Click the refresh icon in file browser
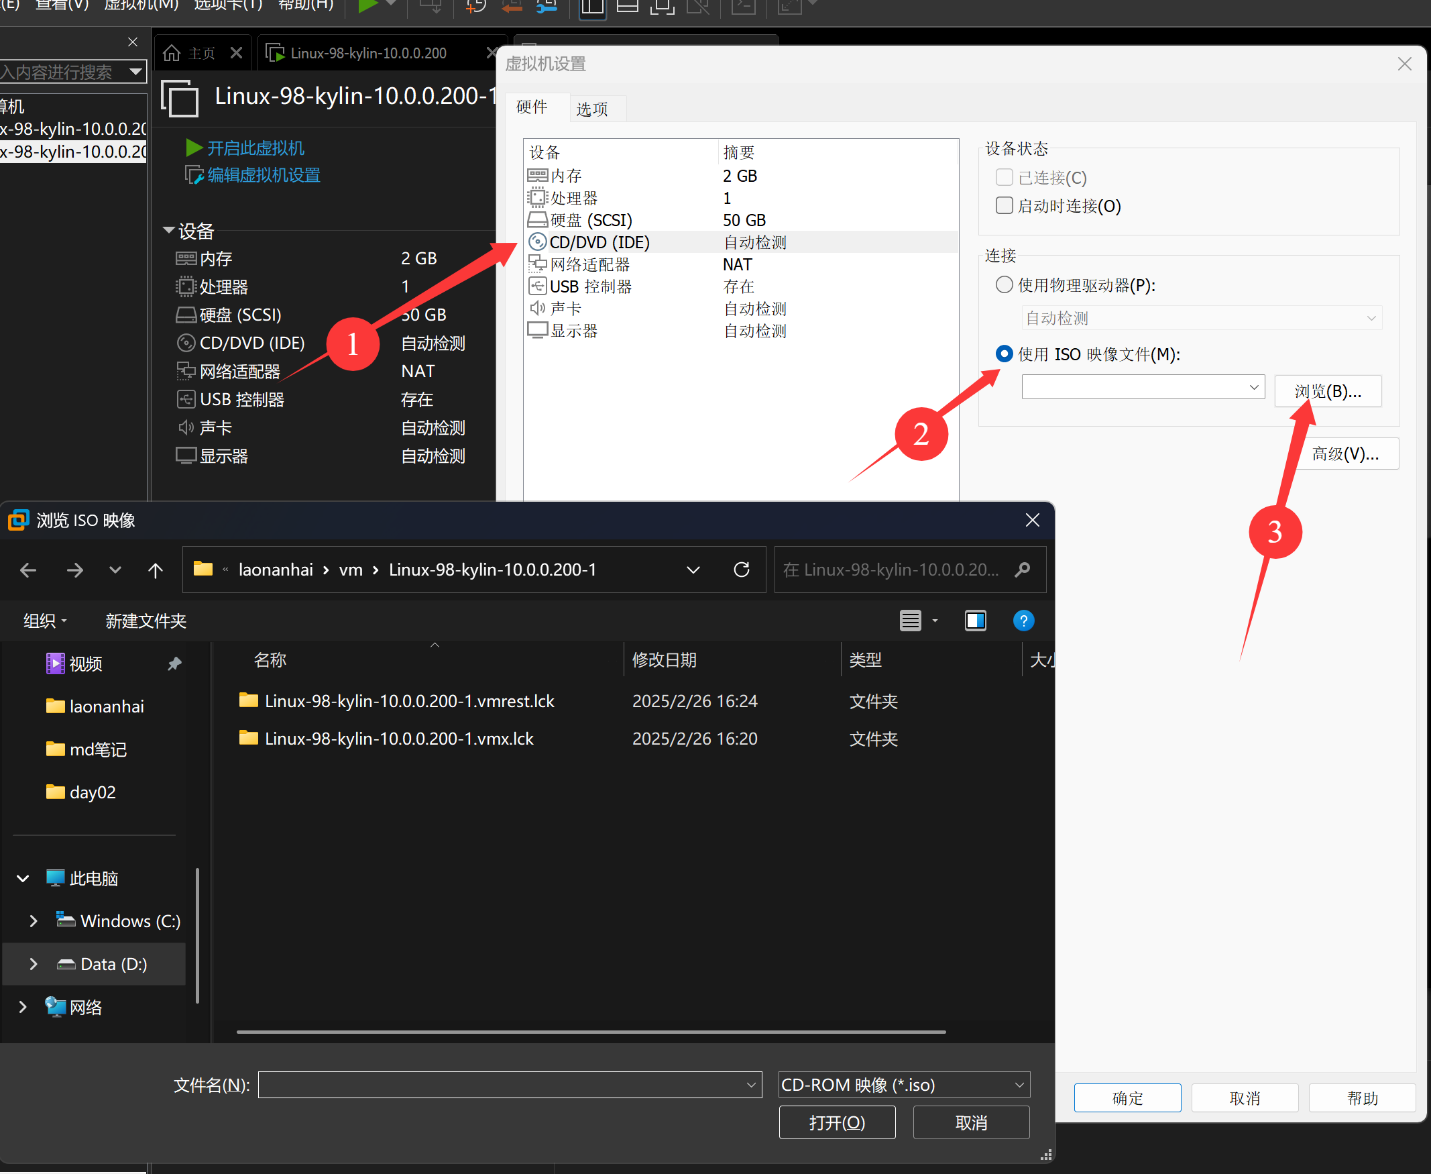The width and height of the screenshot is (1431, 1174). tap(742, 570)
